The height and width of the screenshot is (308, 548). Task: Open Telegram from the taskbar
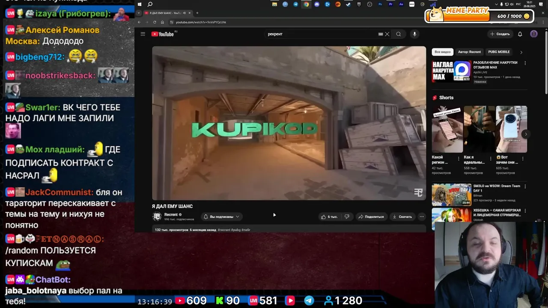point(296,4)
